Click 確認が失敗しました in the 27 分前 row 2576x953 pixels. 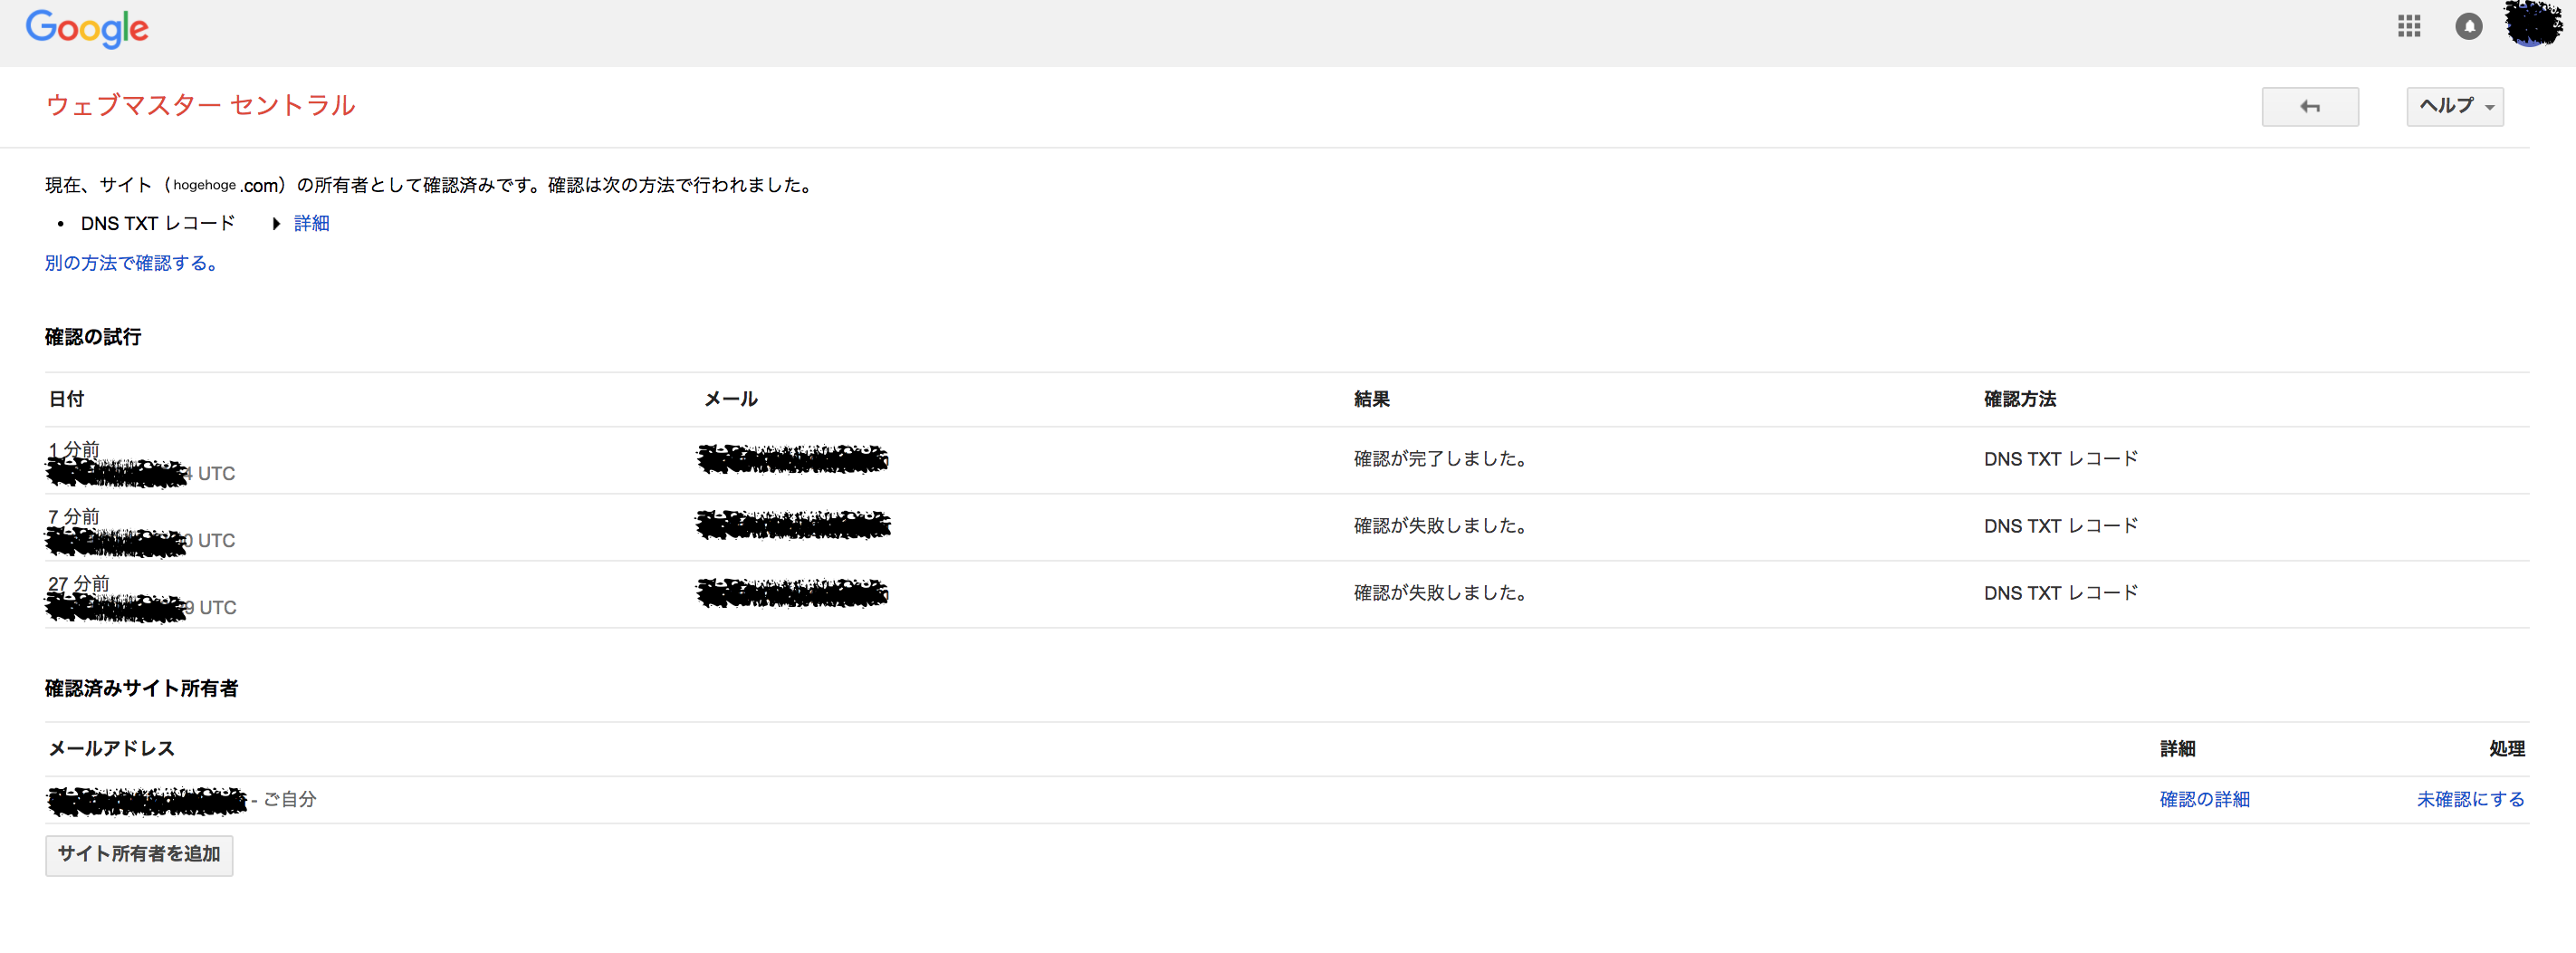point(1440,593)
